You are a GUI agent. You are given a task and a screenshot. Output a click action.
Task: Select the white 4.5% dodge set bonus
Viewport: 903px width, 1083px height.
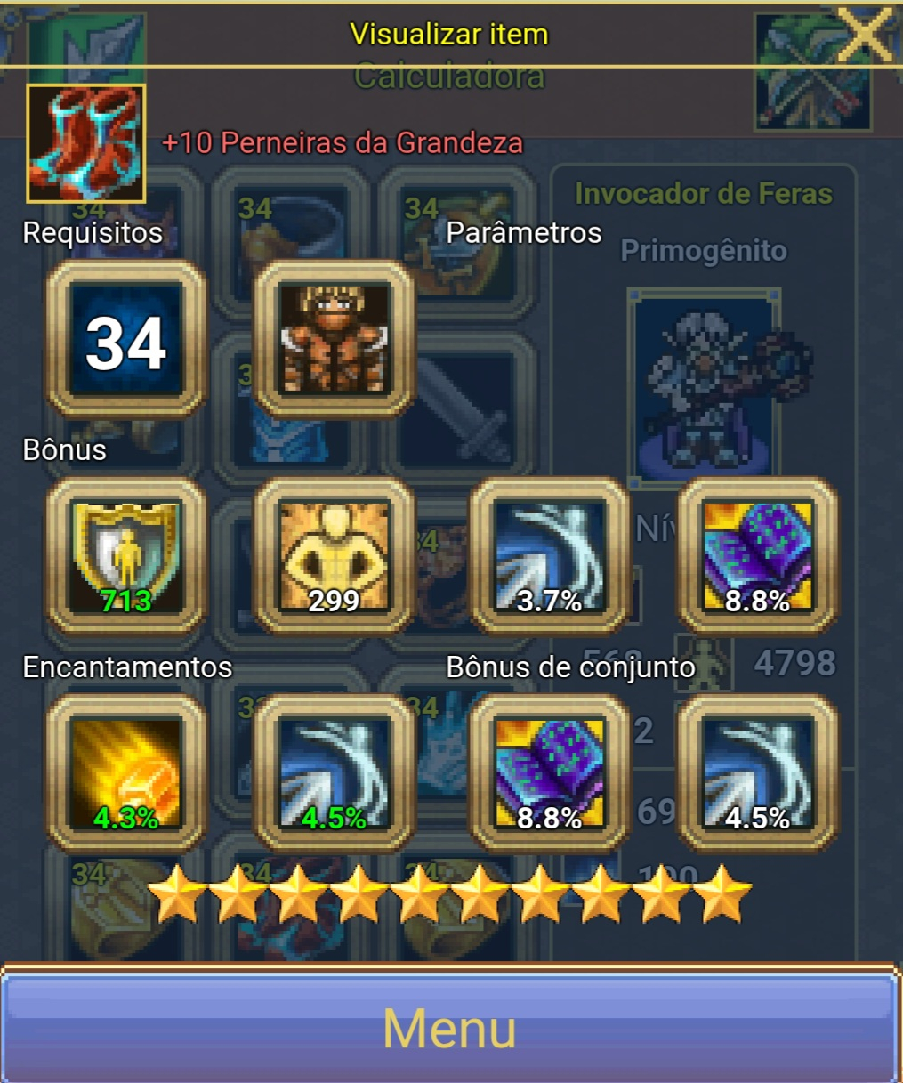coord(758,773)
